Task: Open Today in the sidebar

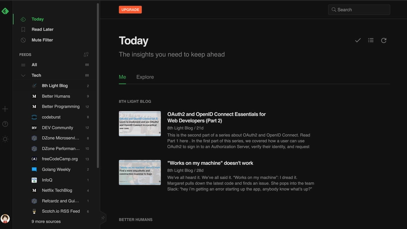Action: pyautogui.click(x=37, y=19)
